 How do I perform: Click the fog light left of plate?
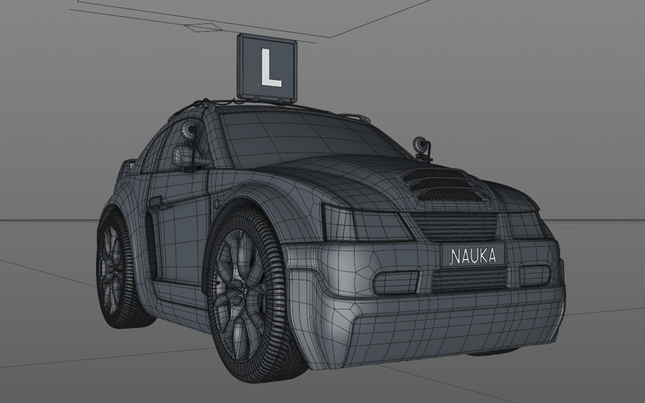click(x=396, y=281)
